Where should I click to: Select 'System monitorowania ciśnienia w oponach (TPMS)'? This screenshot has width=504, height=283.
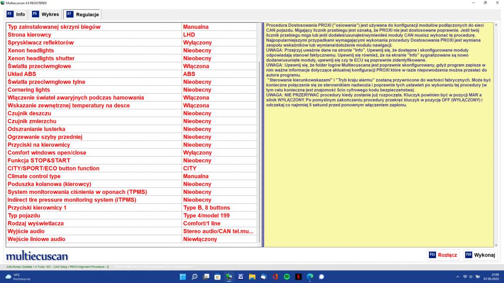131,192
